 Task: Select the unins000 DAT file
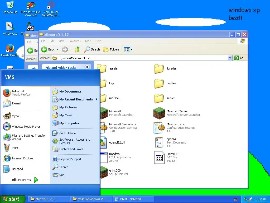point(166,157)
